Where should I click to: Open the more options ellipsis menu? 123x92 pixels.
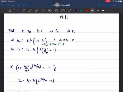coord(120,5)
